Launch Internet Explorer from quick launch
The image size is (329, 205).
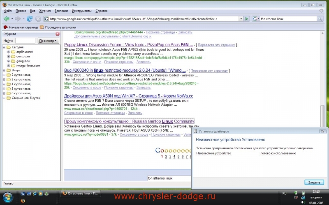(35, 194)
